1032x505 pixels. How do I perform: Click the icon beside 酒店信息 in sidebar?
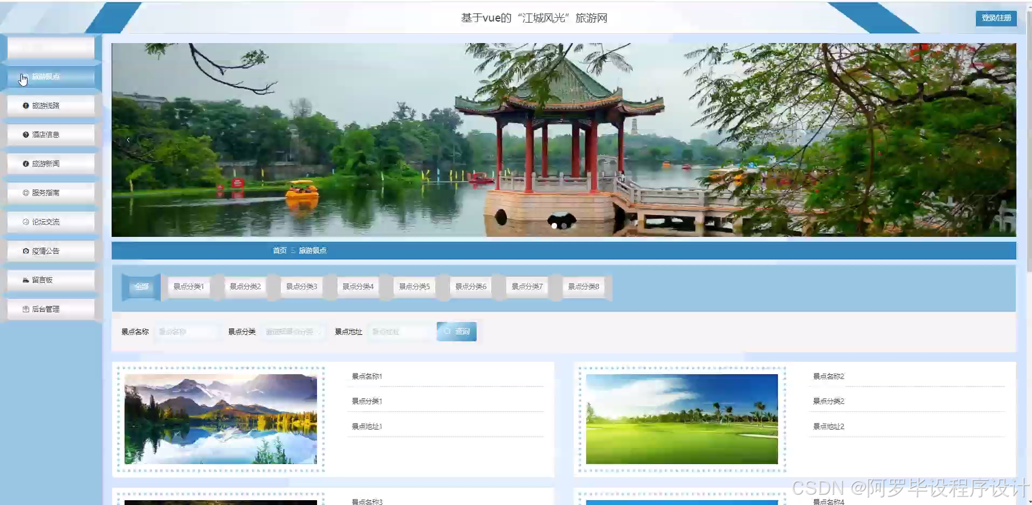(x=25, y=135)
